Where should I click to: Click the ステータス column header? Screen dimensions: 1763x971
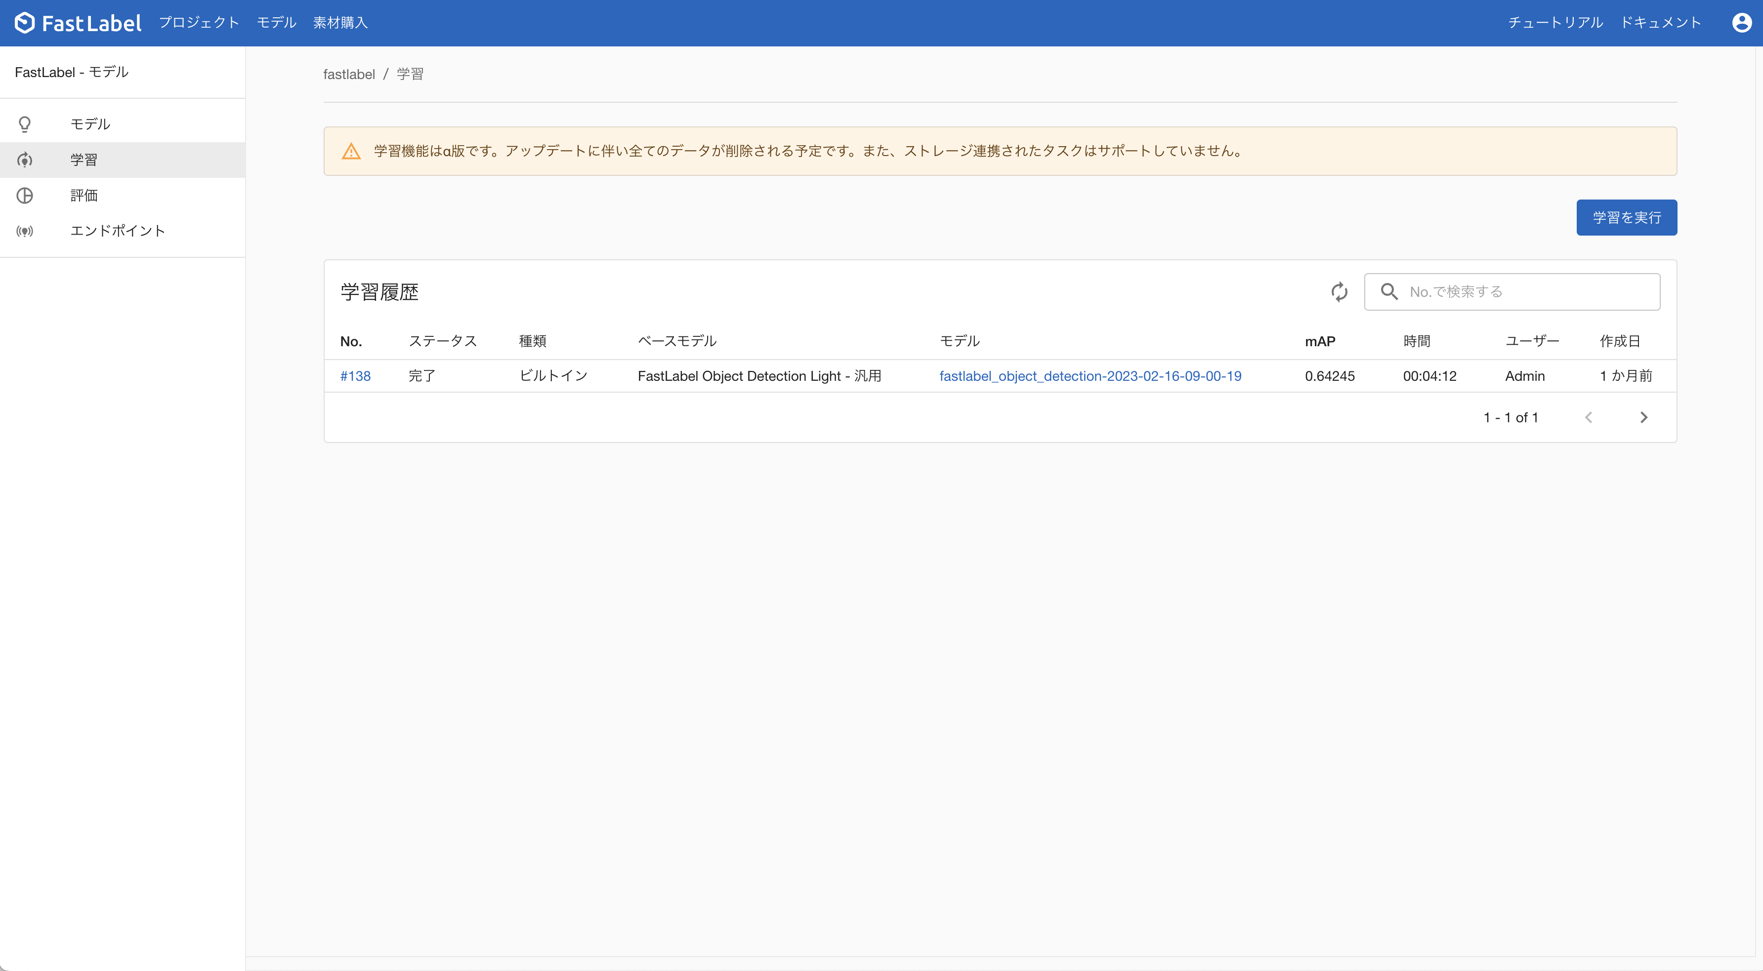coord(442,341)
